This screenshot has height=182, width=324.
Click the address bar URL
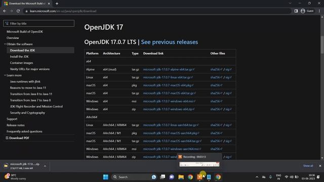63,11
